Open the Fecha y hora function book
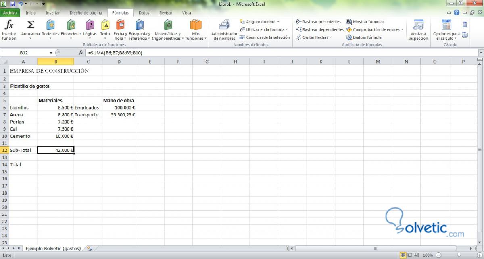This screenshot has width=484, height=259. tap(120, 30)
